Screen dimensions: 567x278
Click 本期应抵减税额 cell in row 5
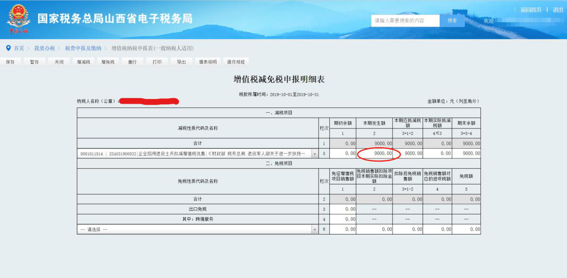408,154
